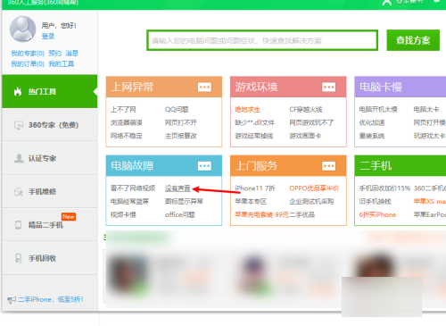
Task: Select 网页游戏玩不了 fix
Action: (x=311, y=122)
